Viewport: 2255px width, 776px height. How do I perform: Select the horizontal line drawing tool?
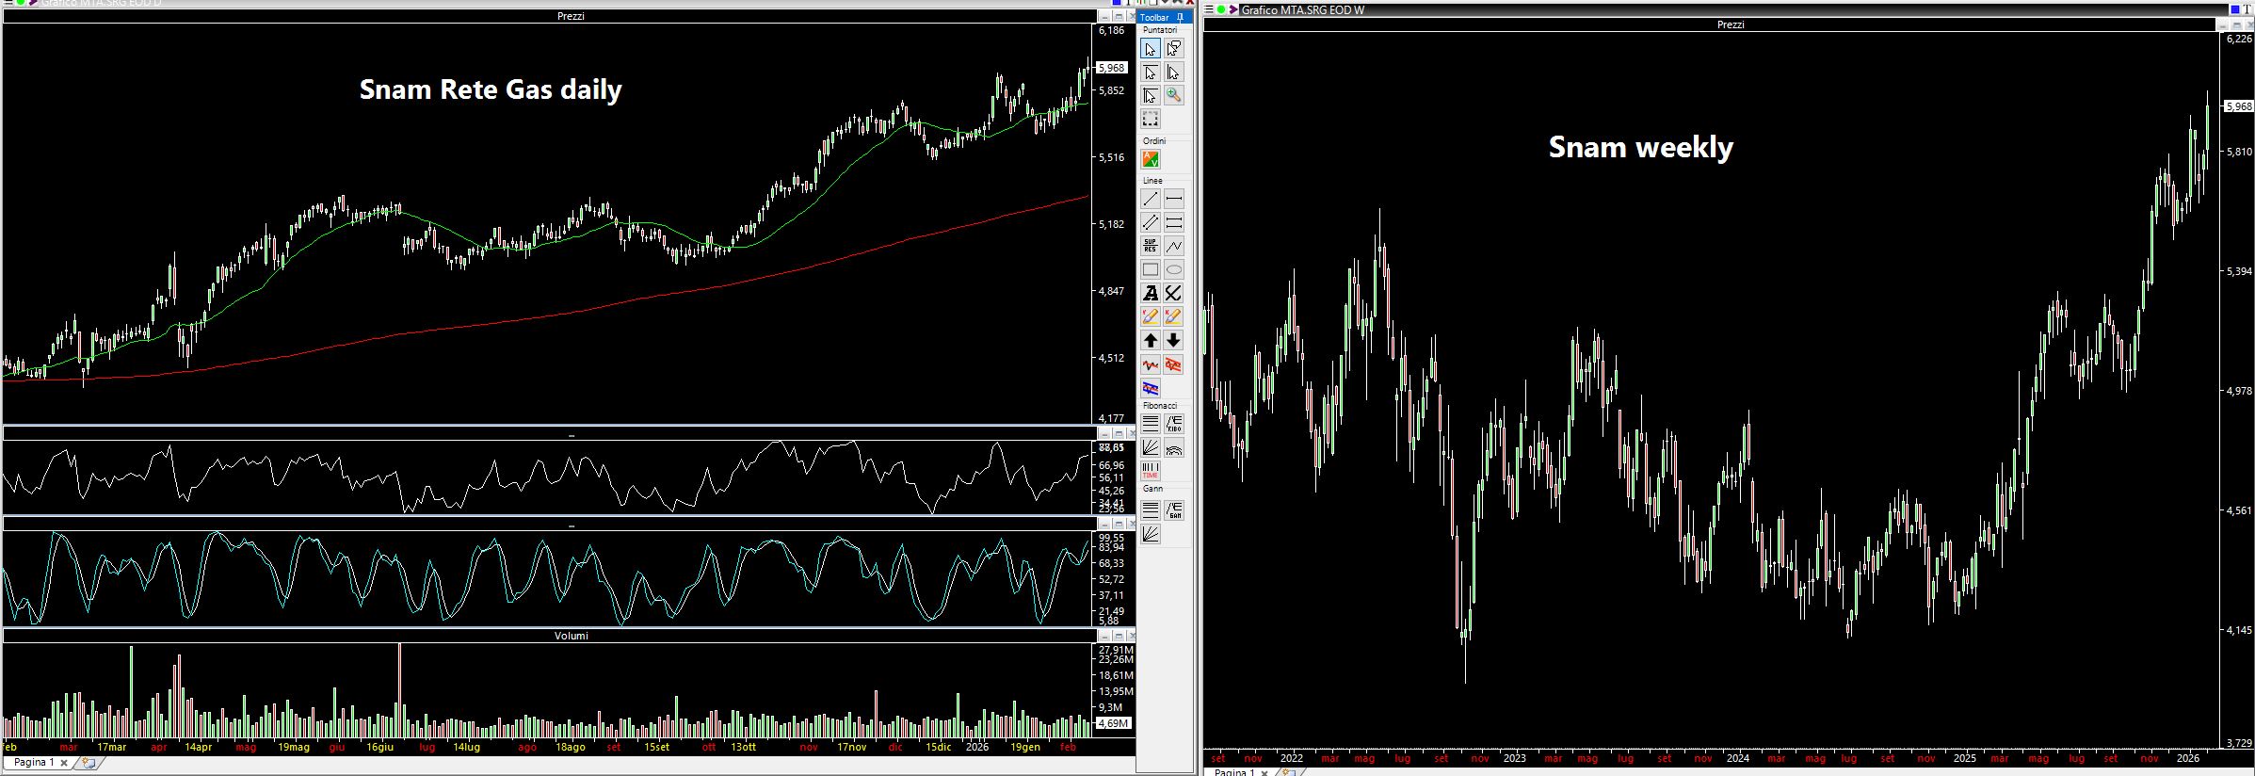coord(1173,199)
